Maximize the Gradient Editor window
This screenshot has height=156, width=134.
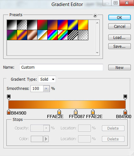point(116,3)
